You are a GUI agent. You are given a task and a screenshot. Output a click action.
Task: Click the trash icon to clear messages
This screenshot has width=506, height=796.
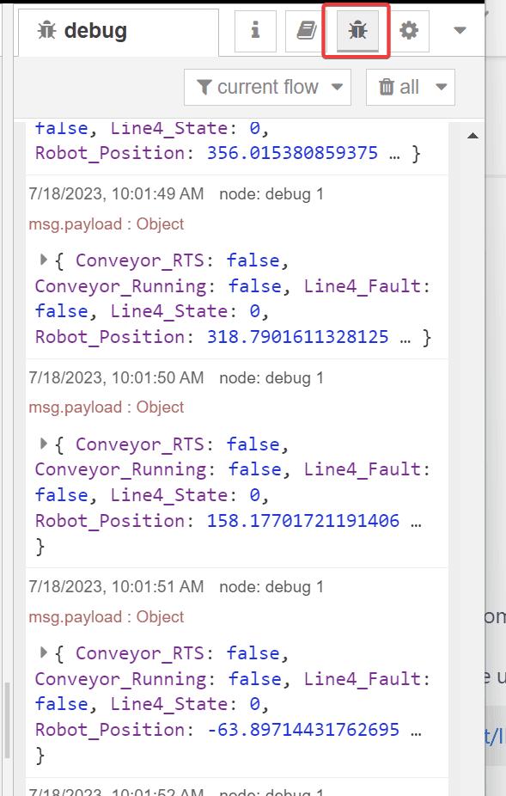[388, 87]
